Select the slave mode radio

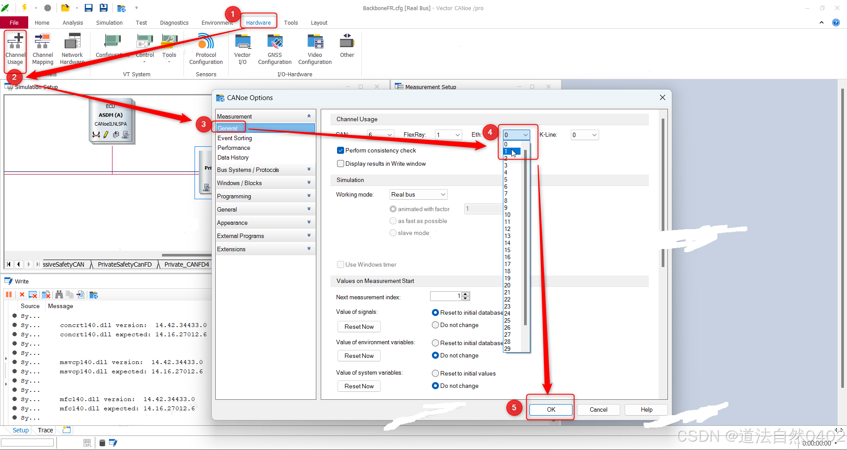(x=393, y=233)
